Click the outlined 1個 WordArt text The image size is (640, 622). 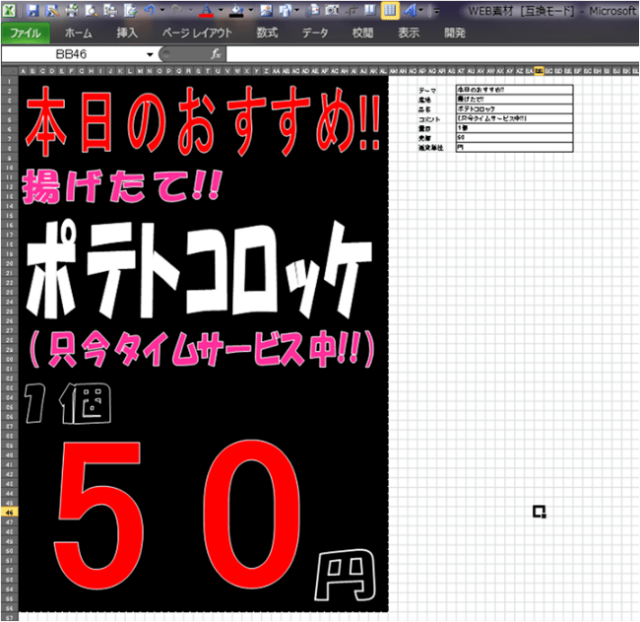68,403
